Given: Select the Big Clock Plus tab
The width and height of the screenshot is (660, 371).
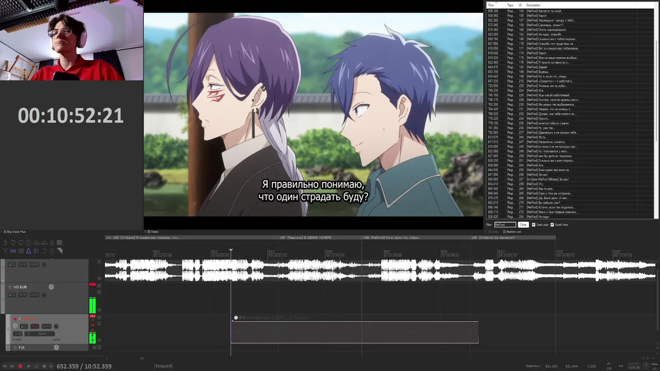Looking at the screenshot, I should coord(14,232).
